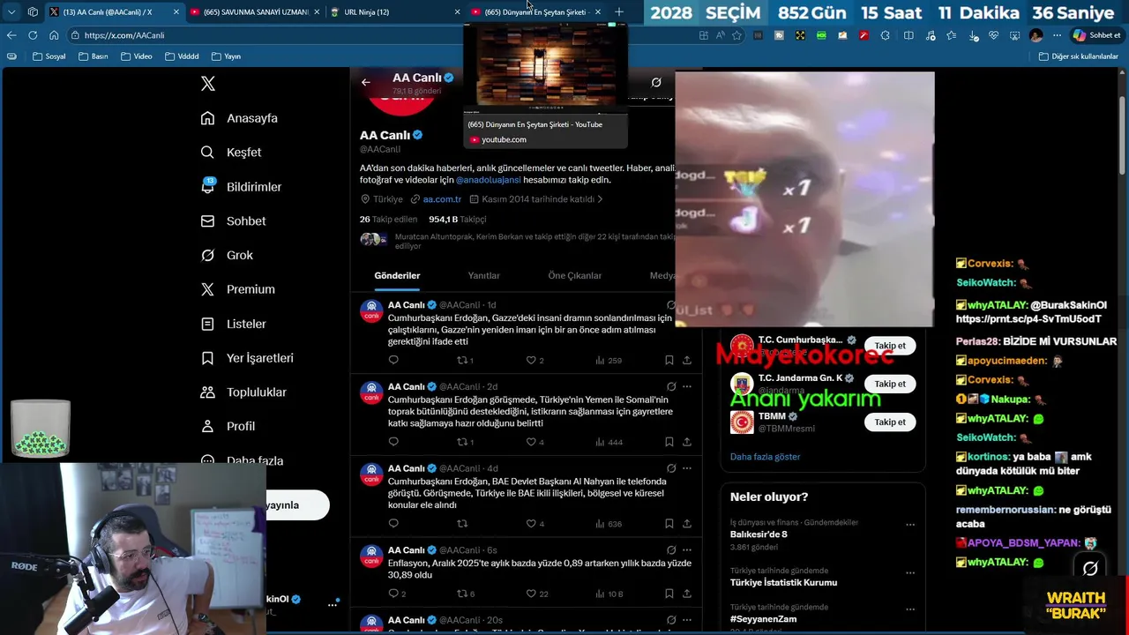
Task: Follow TBMM account
Action: (890, 422)
